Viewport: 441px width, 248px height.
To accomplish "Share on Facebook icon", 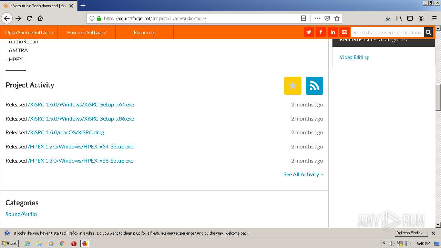I will pyautogui.click(x=321, y=32).
